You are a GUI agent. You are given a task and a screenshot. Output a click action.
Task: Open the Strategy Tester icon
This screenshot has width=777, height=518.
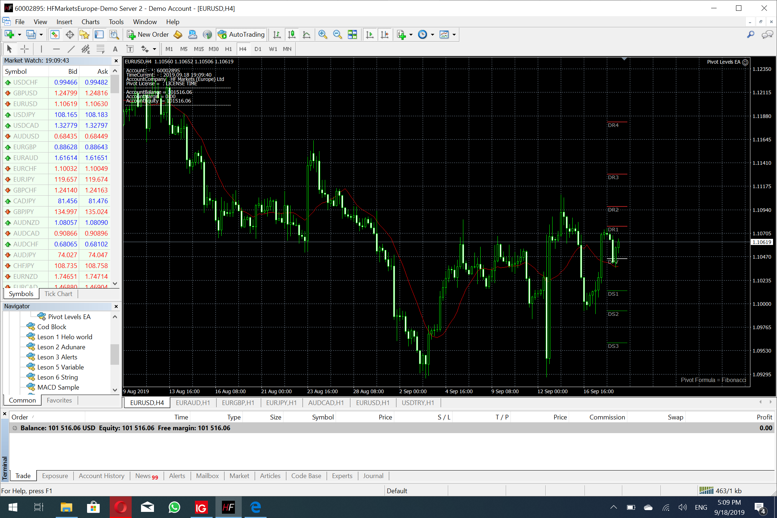[114, 35]
